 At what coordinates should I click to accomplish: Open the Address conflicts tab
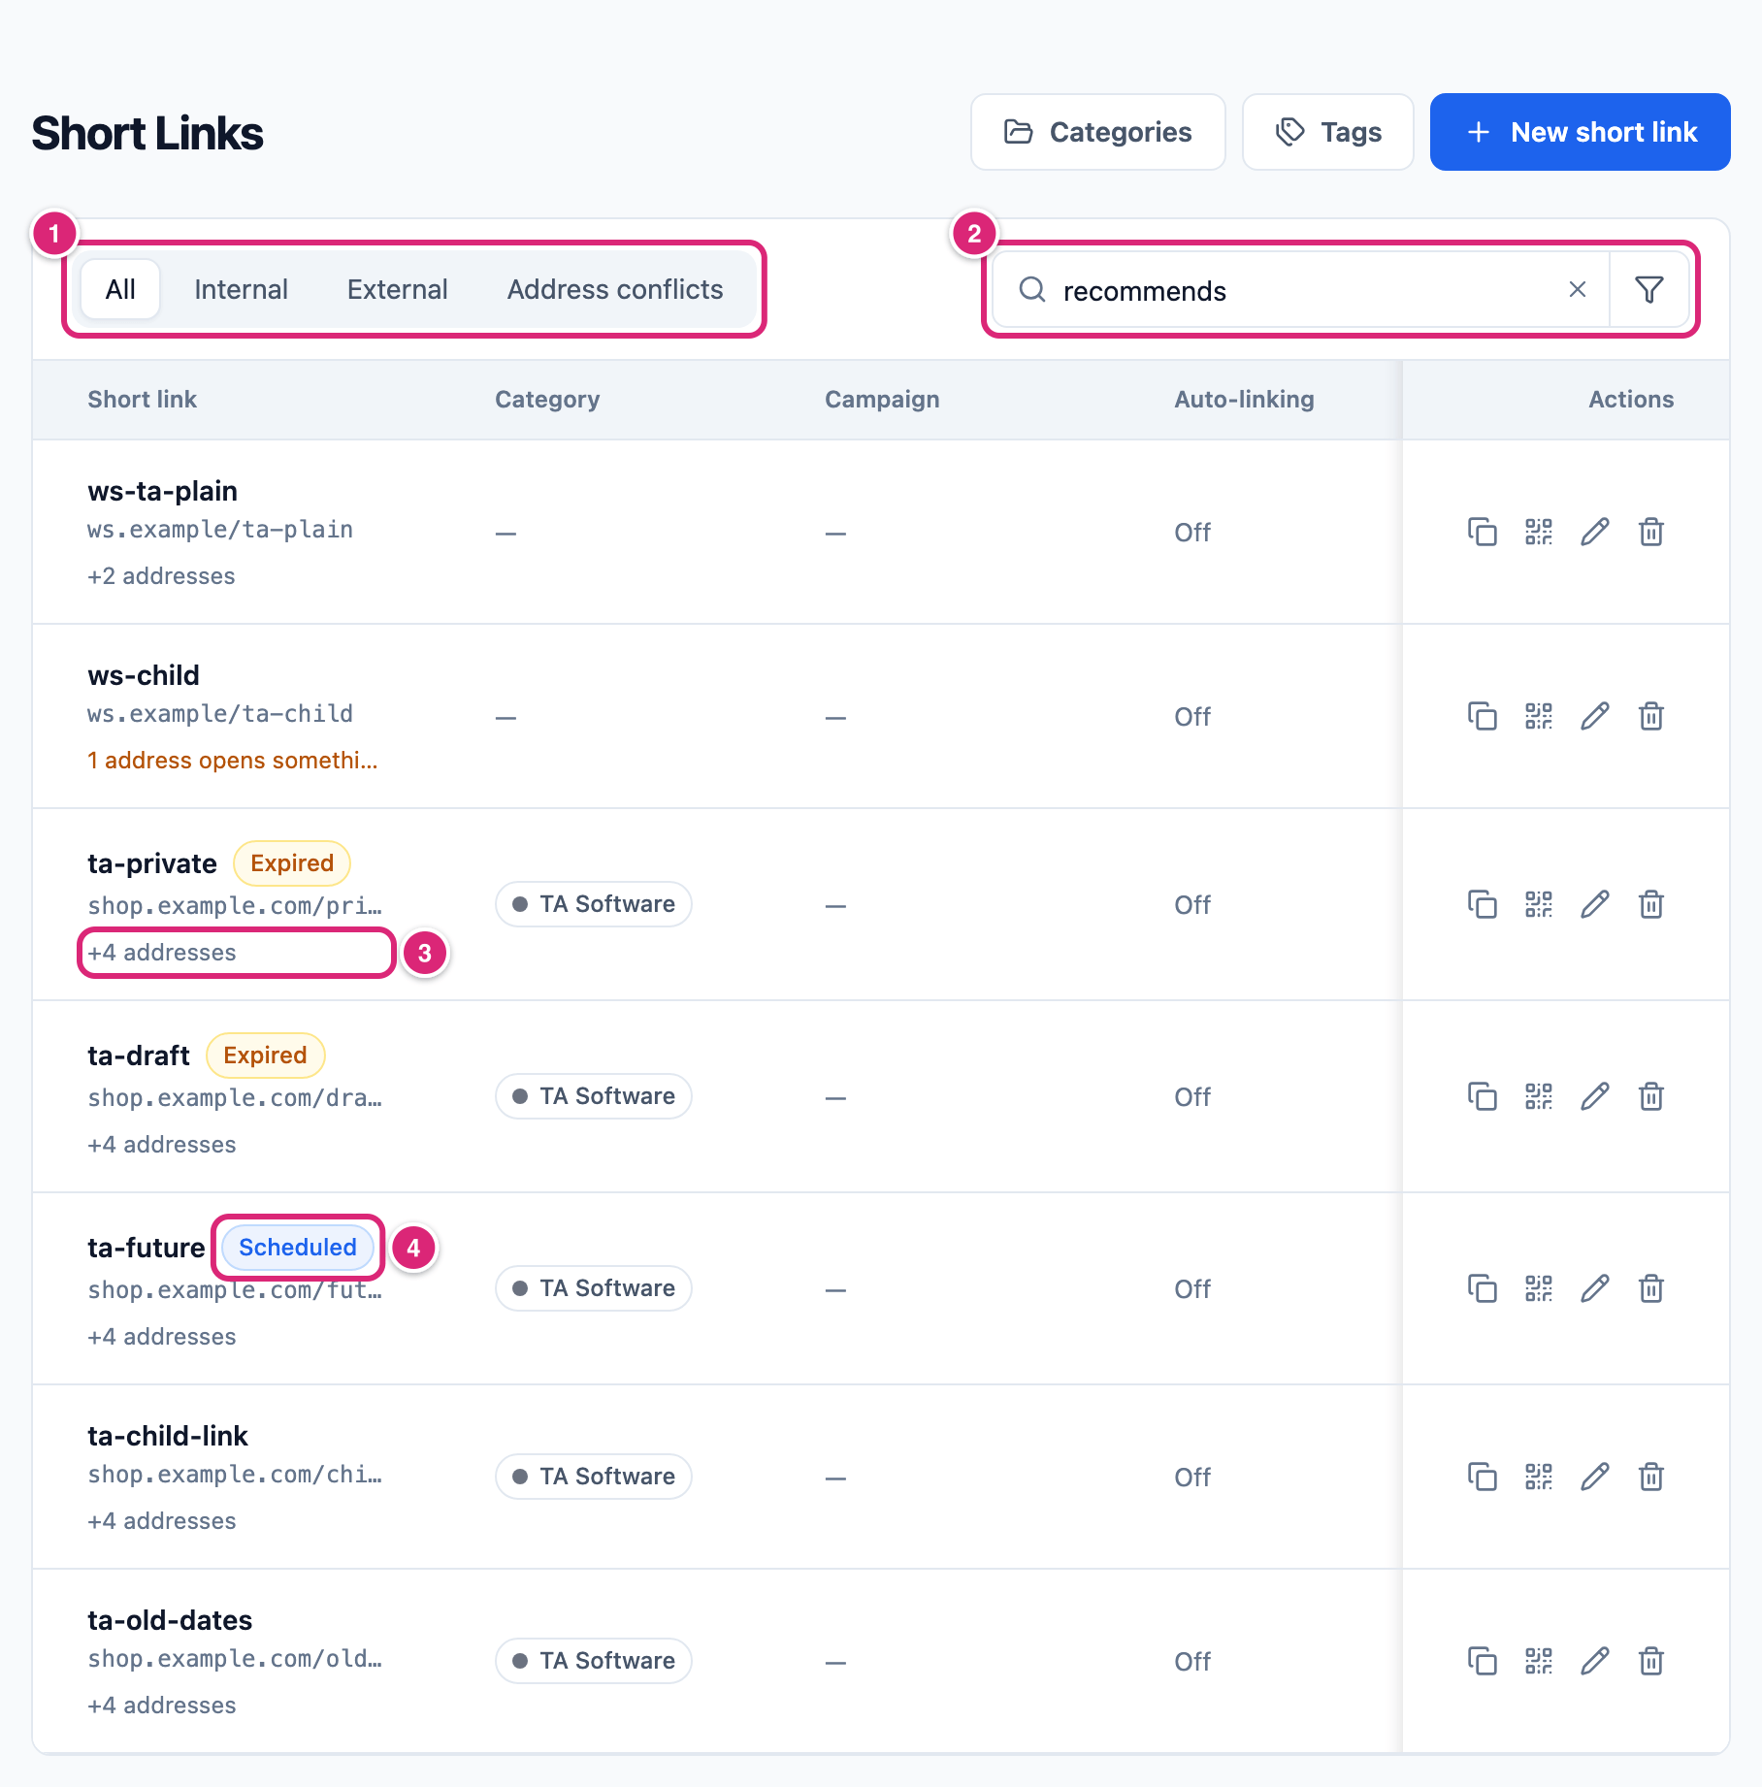[x=615, y=289]
